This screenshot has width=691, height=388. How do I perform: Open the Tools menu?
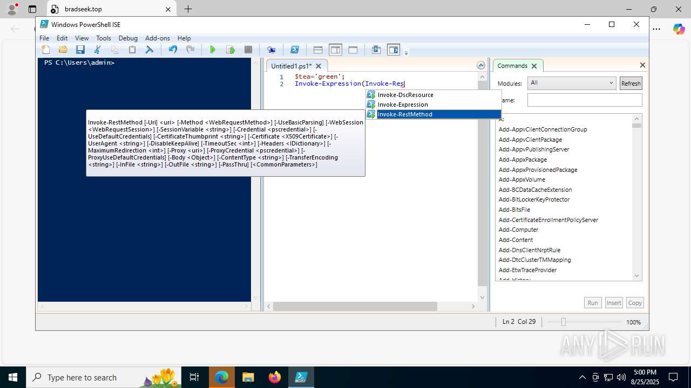(104, 38)
